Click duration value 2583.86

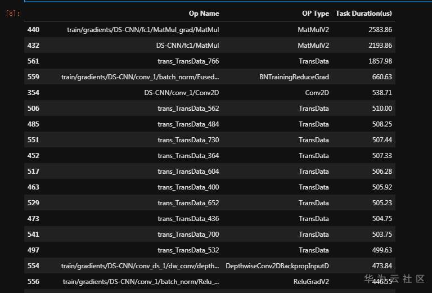(380, 30)
